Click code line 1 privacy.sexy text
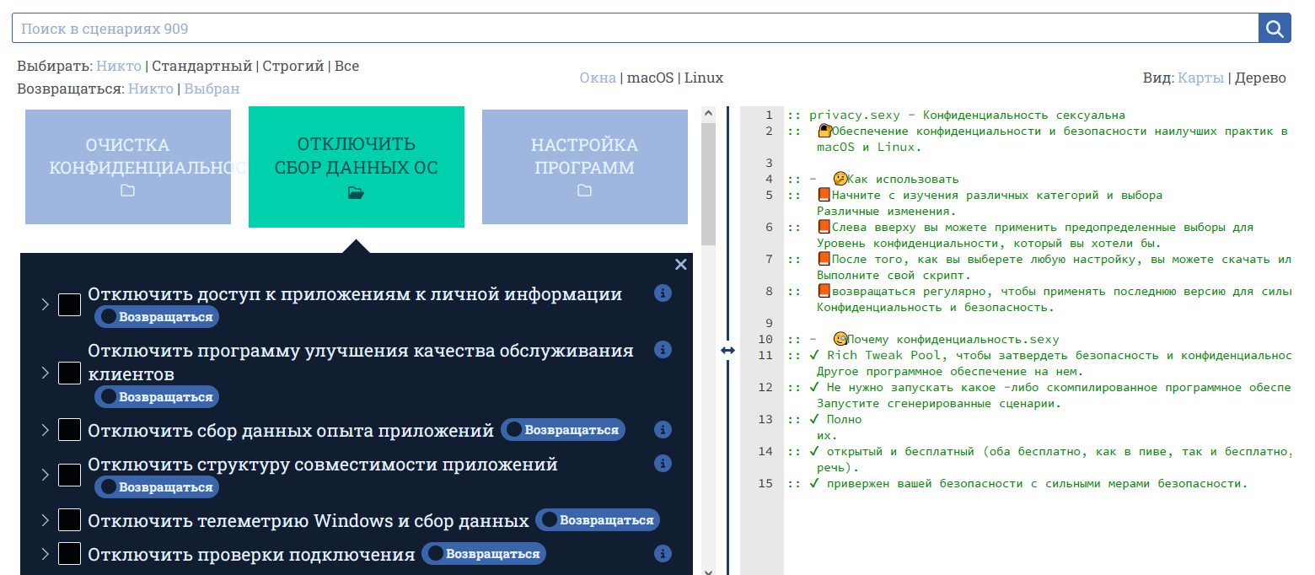 [957, 115]
